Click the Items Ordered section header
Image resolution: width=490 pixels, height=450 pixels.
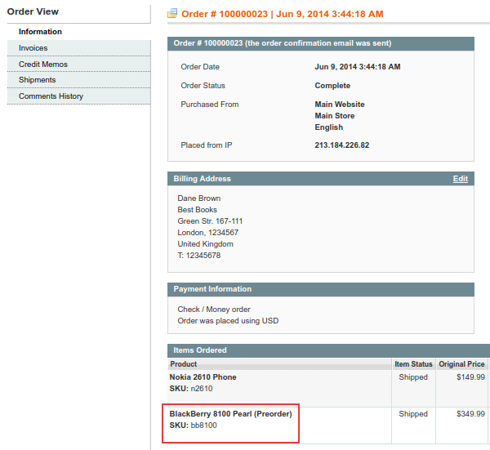(x=200, y=350)
